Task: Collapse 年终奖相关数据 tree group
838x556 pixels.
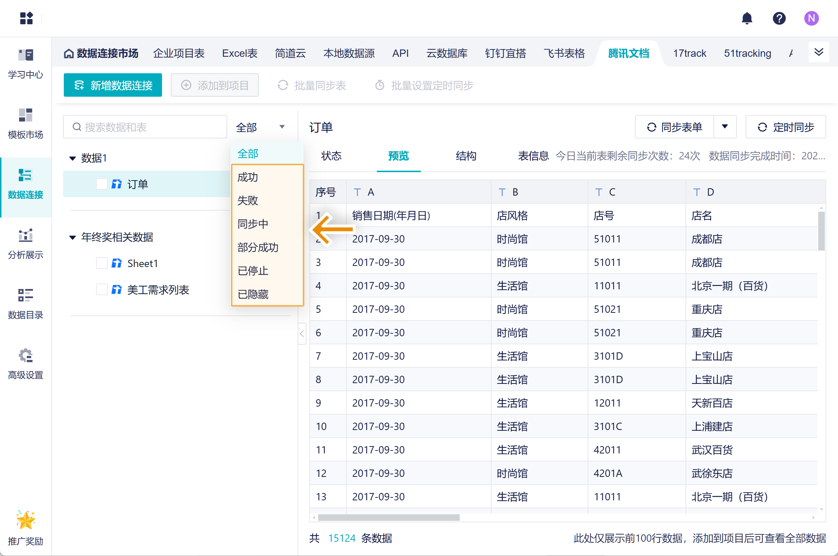Action: tap(73, 237)
